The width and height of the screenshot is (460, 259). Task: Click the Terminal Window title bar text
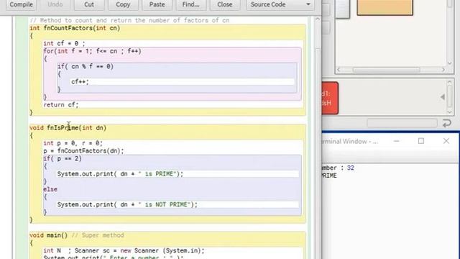(350, 142)
